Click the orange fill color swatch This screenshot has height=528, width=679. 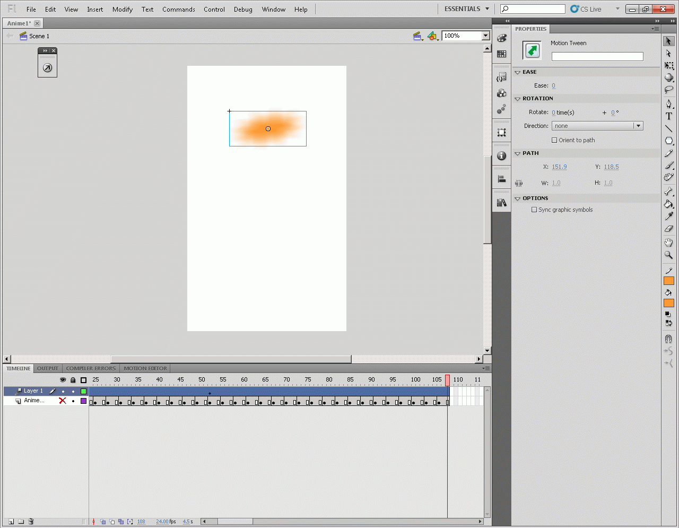[x=668, y=303]
